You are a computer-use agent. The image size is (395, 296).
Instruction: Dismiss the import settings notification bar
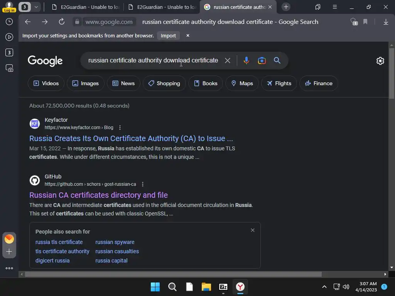coord(188,35)
